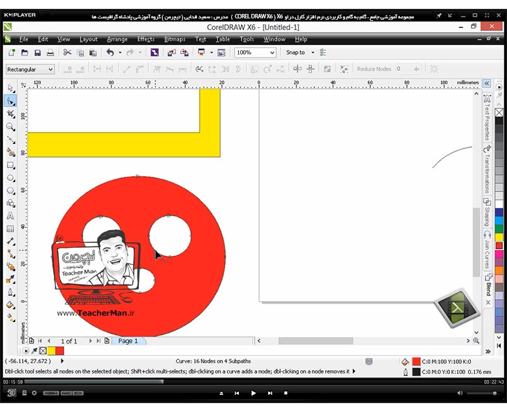The image size is (507, 412).
Task: Select the Parallel Dimension tool
Action: (x=10, y=241)
